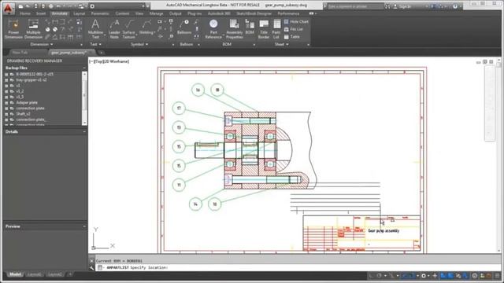The height and width of the screenshot is (283, 504).
Task: Switch to the Layout1 tab
Action: coord(34,274)
